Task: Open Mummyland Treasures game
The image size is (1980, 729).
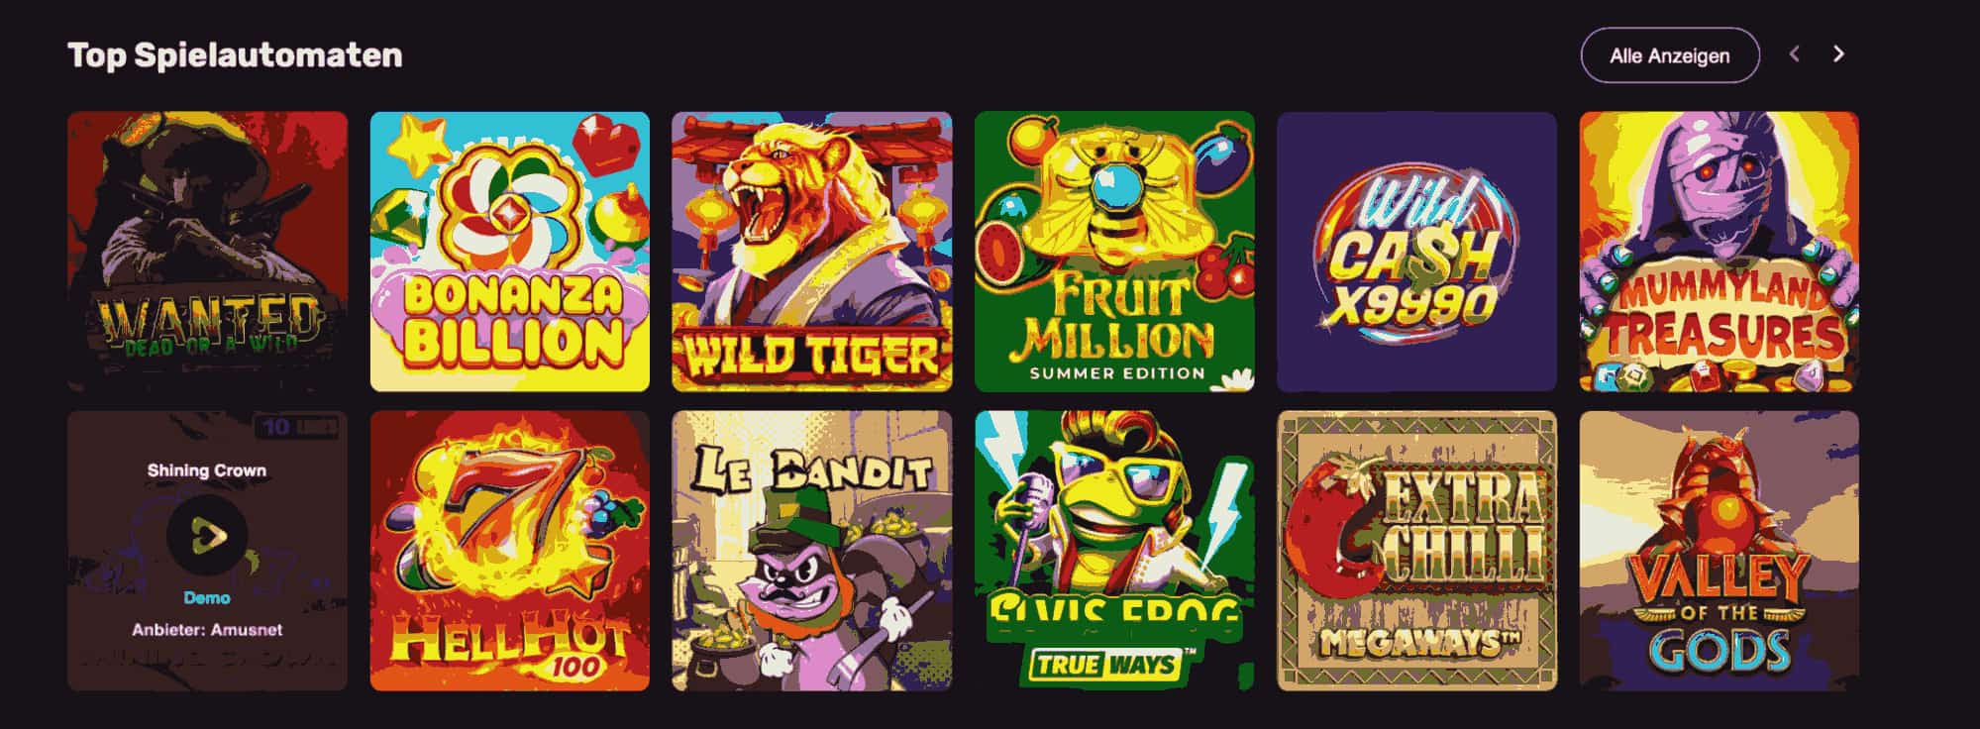Action: [1719, 252]
